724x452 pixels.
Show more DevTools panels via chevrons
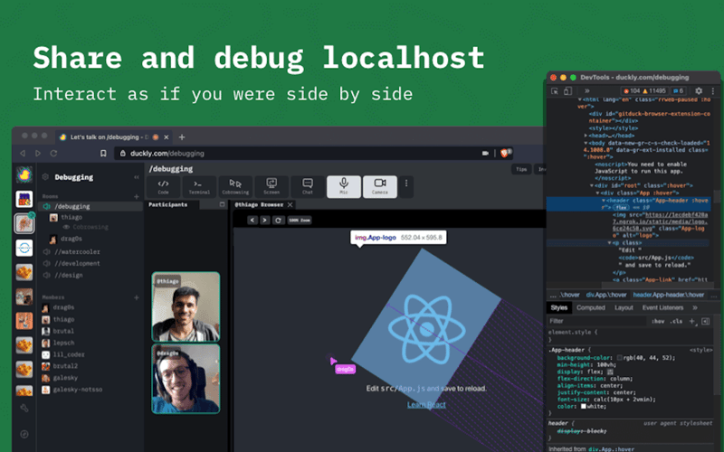pos(586,91)
